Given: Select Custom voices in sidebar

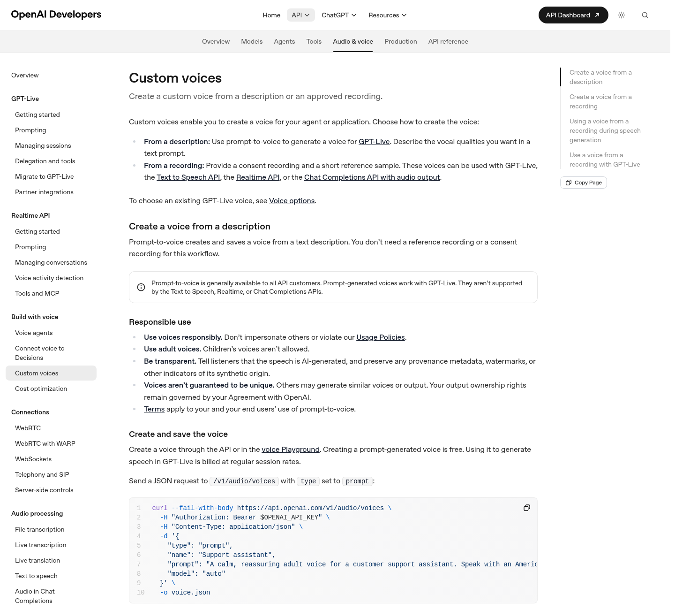Looking at the screenshot, I should point(51,373).
